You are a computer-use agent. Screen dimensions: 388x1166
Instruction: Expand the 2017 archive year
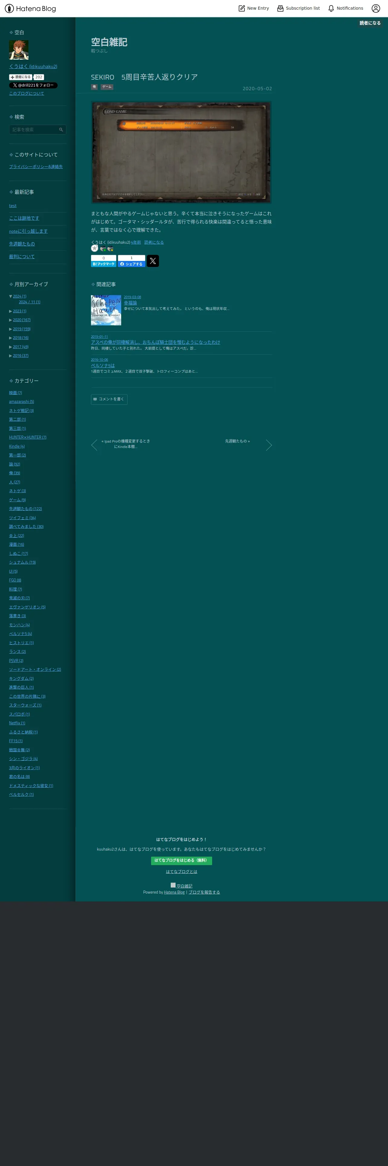point(10,347)
